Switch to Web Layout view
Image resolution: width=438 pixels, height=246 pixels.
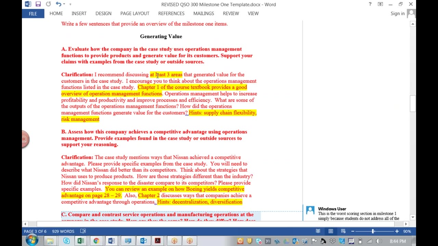(343, 231)
